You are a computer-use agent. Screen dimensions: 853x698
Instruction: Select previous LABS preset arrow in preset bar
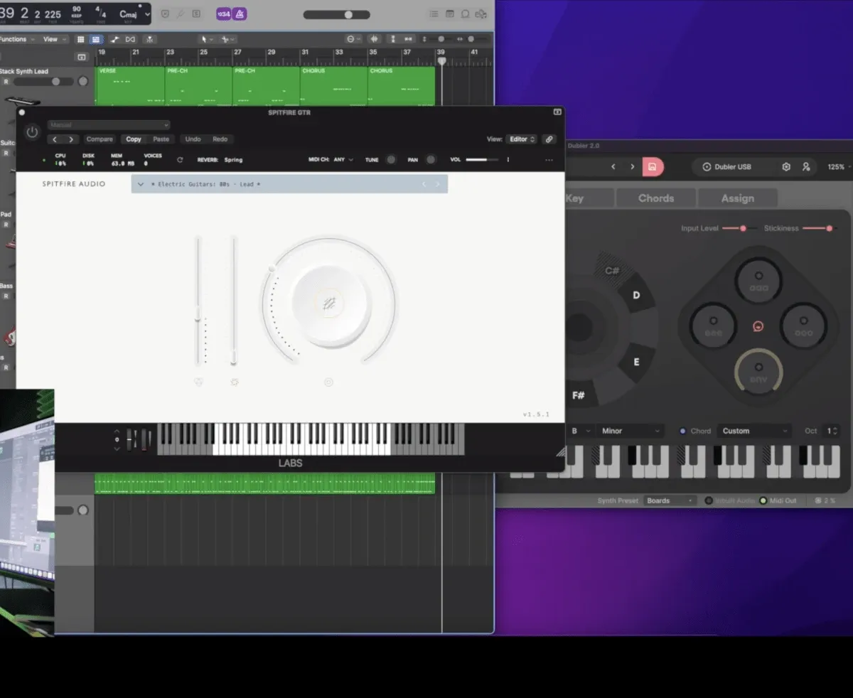pyautogui.click(x=424, y=184)
